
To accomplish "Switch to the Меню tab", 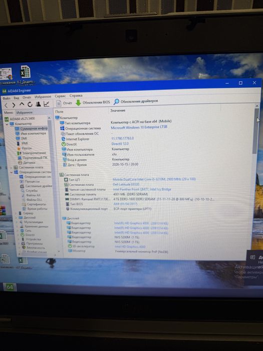I will tap(9, 113).
